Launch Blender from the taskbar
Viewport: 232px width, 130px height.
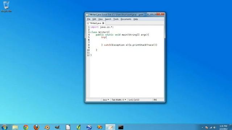tap(47, 127)
